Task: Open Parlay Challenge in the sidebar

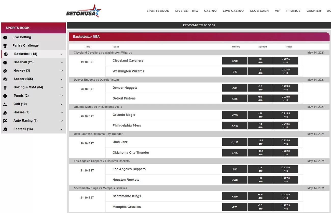Action: (25, 46)
